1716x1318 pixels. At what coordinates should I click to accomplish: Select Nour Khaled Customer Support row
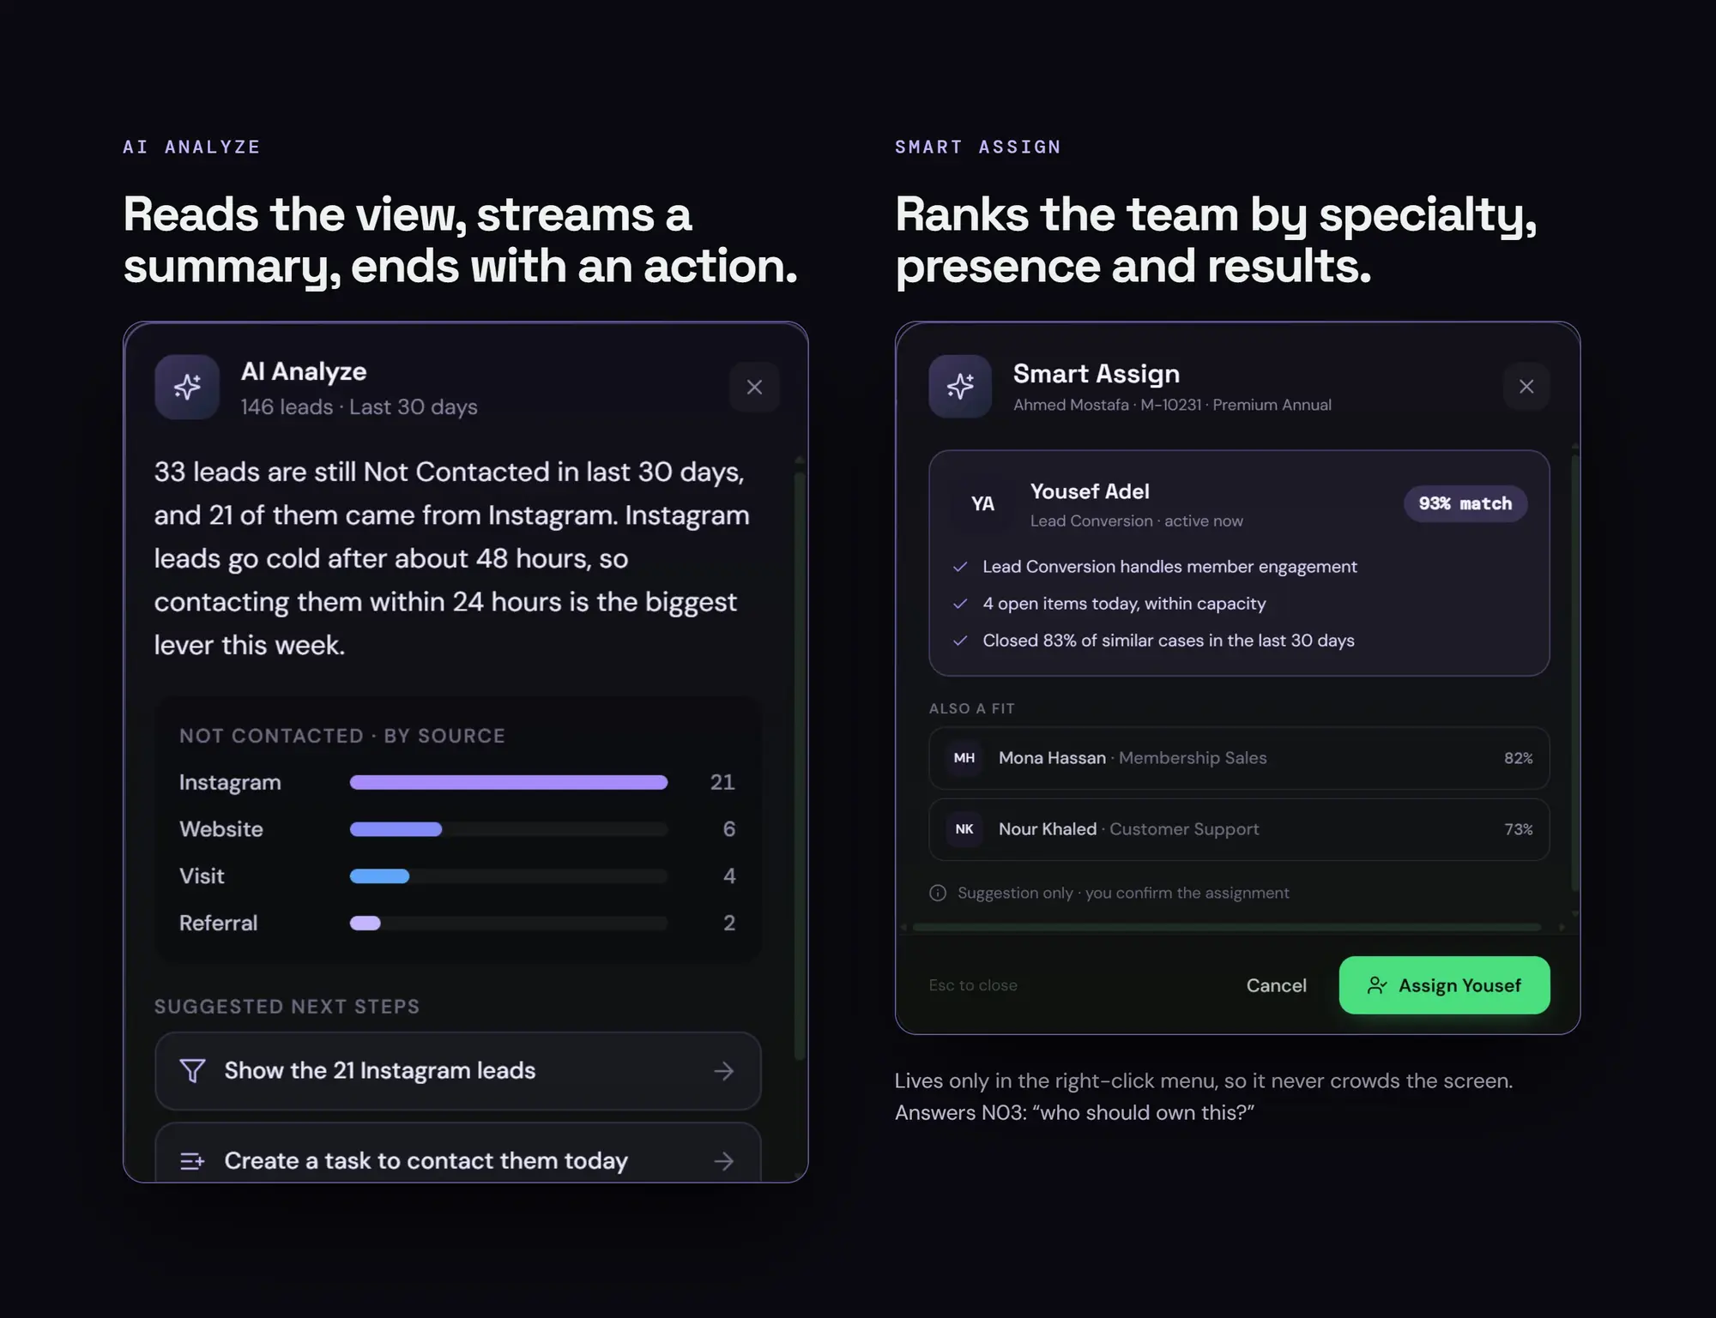coord(1239,829)
